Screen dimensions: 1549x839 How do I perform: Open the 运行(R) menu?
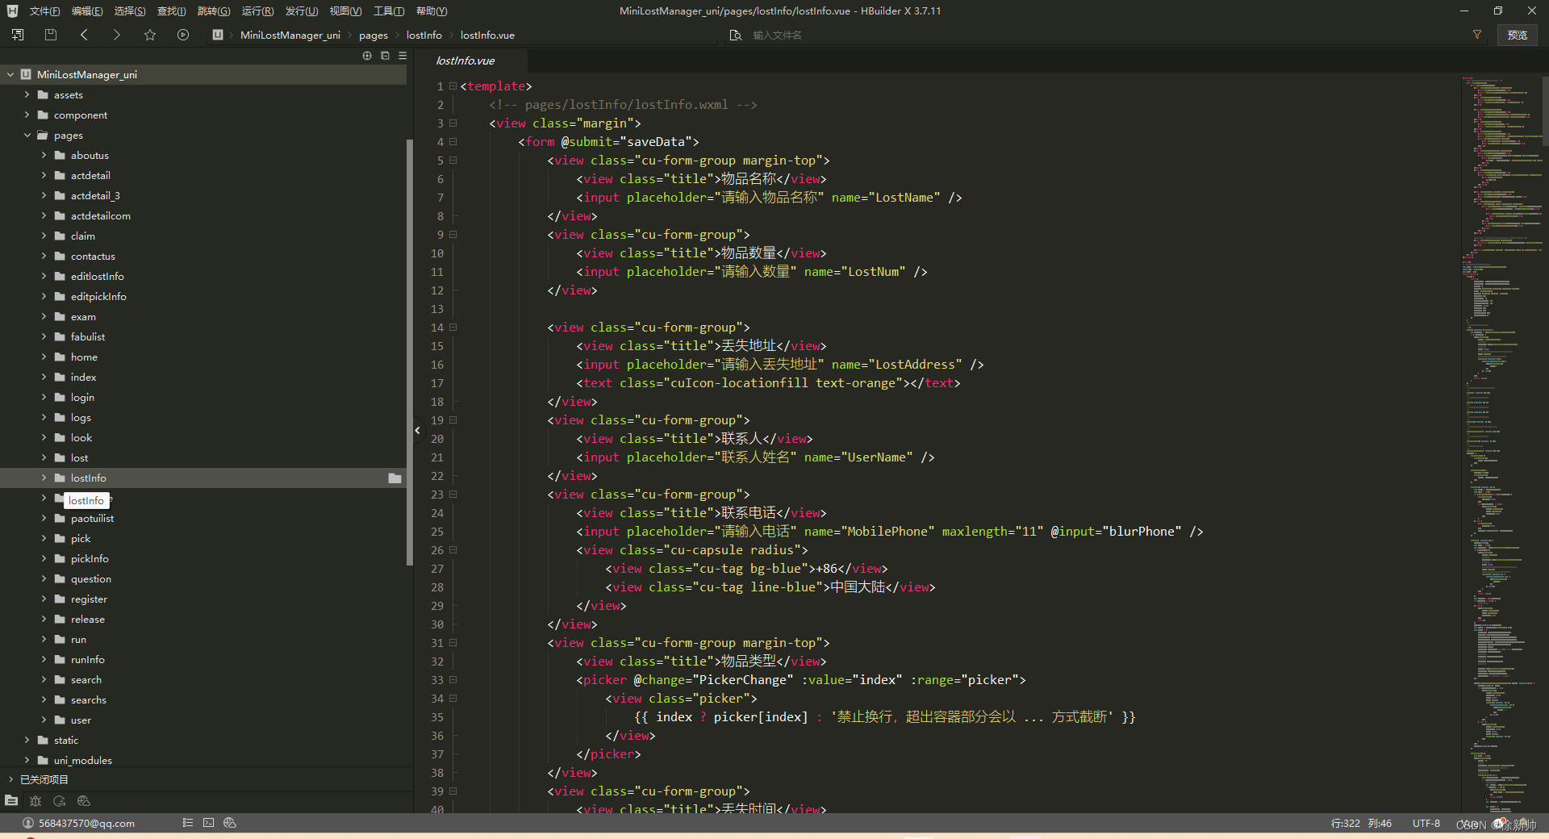(x=257, y=11)
